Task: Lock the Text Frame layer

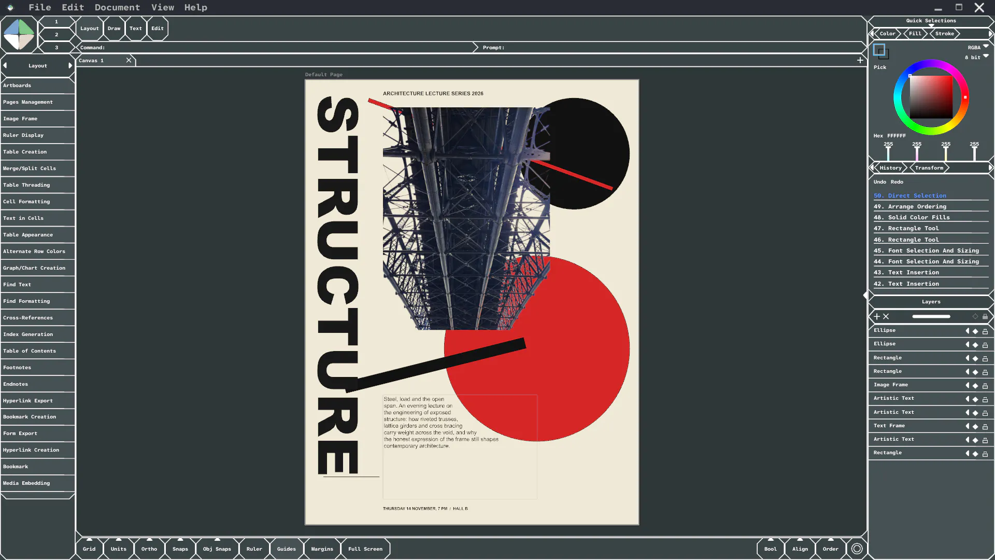Action: [985, 426]
